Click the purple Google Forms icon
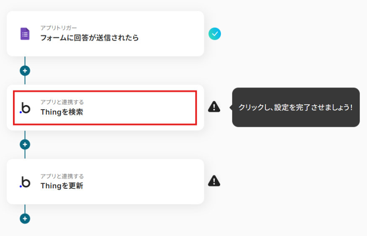This screenshot has height=236, width=367. click(x=25, y=34)
